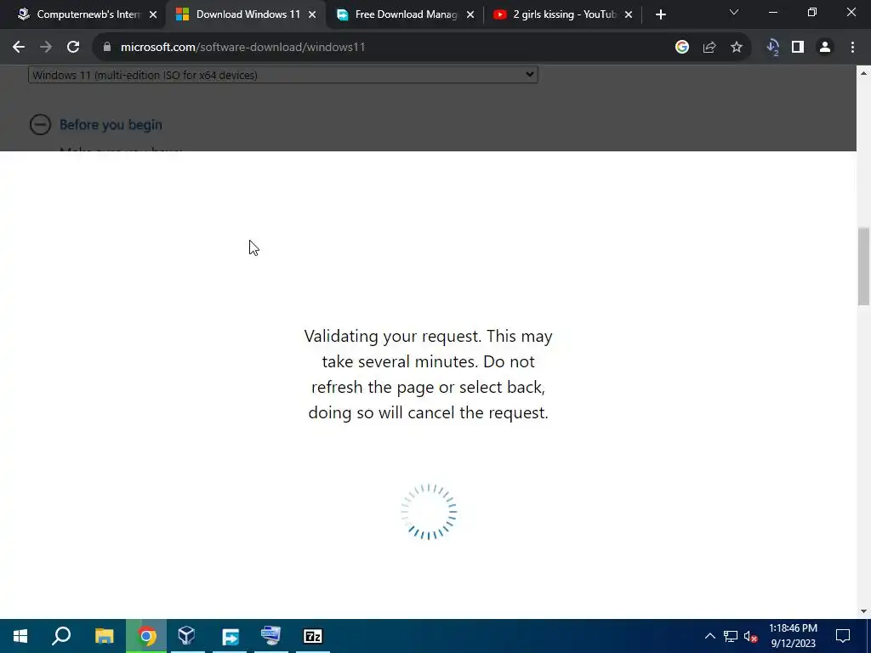This screenshot has height=653, width=871.
Task: Open Free Download Manager taskbar icon
Action: 230,636
